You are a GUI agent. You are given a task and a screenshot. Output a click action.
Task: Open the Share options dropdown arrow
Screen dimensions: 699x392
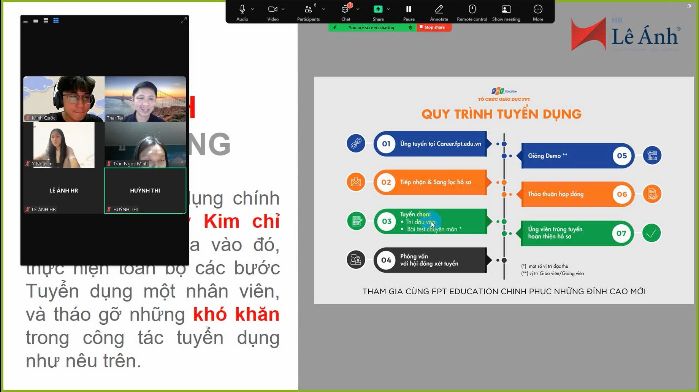(x=388, y=9)
